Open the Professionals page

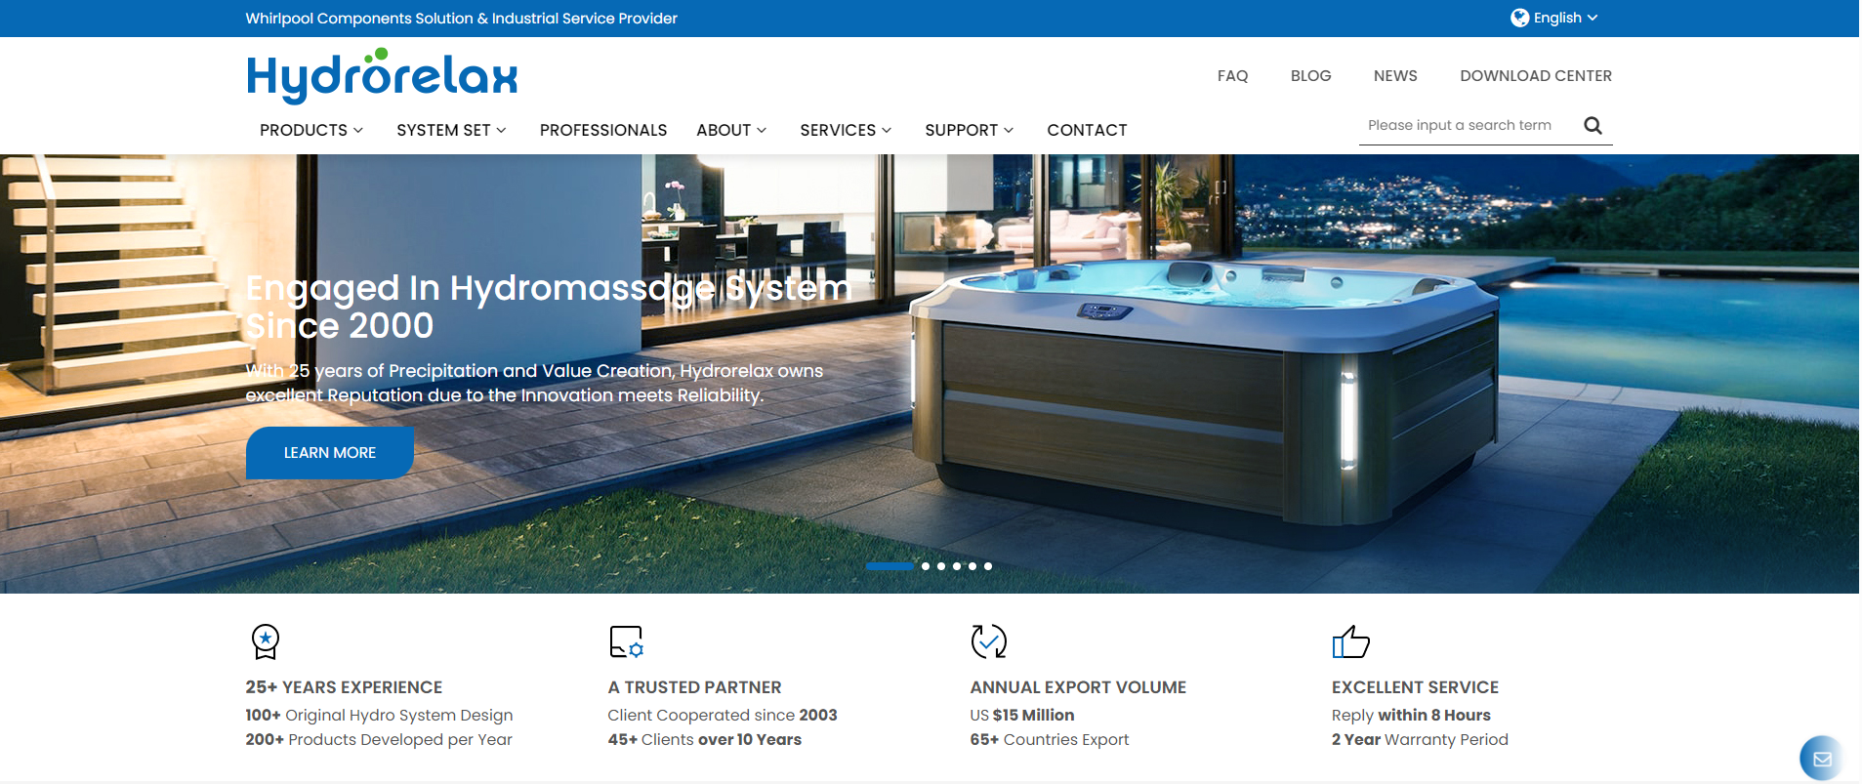point(602,130)
